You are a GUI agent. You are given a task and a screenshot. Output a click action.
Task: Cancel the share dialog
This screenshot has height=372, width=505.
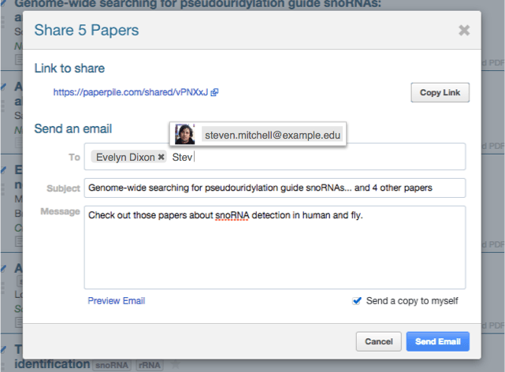coord(379,341)
